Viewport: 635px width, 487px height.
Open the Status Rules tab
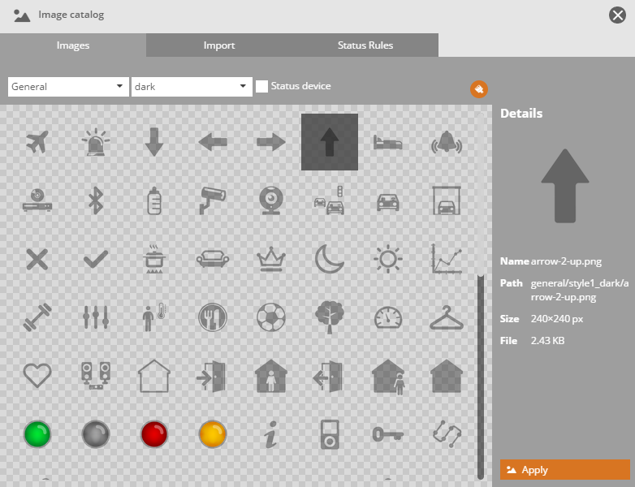pyautogui.click(x=365, y=45)
